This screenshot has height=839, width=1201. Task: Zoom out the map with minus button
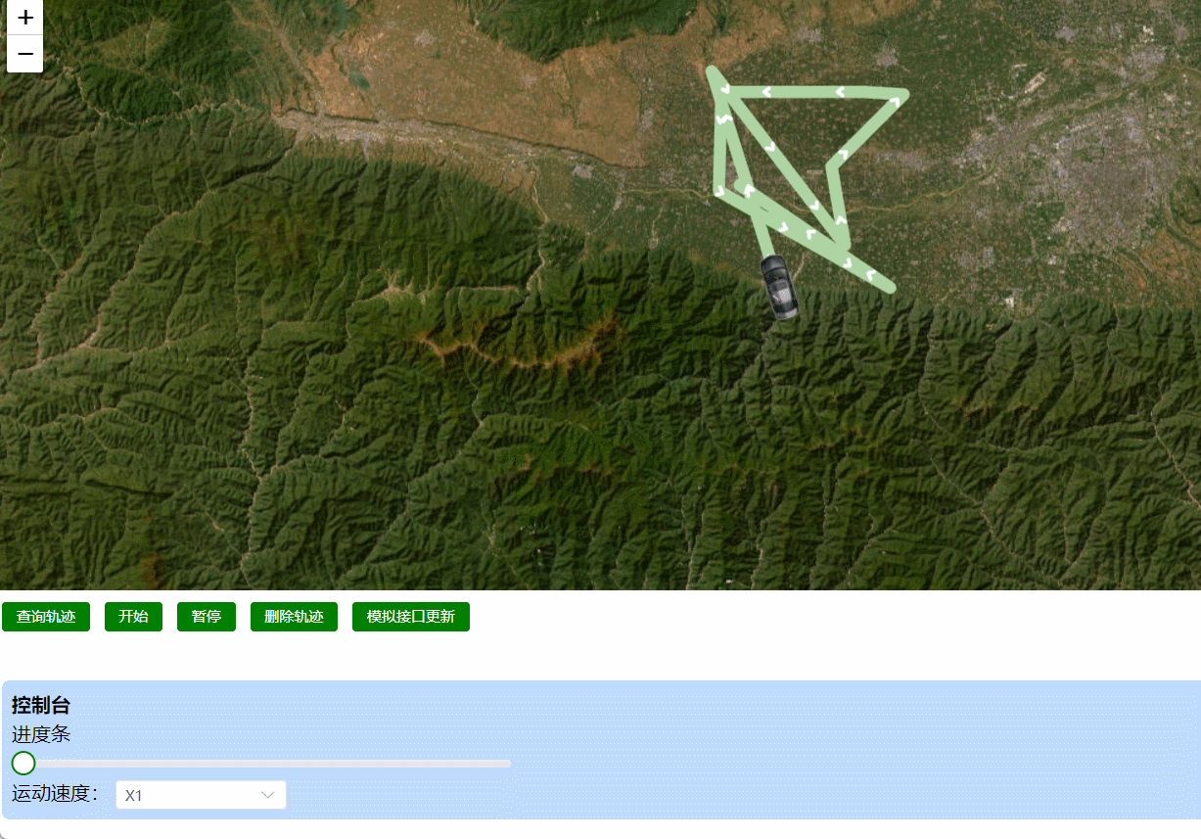[24, 54]
